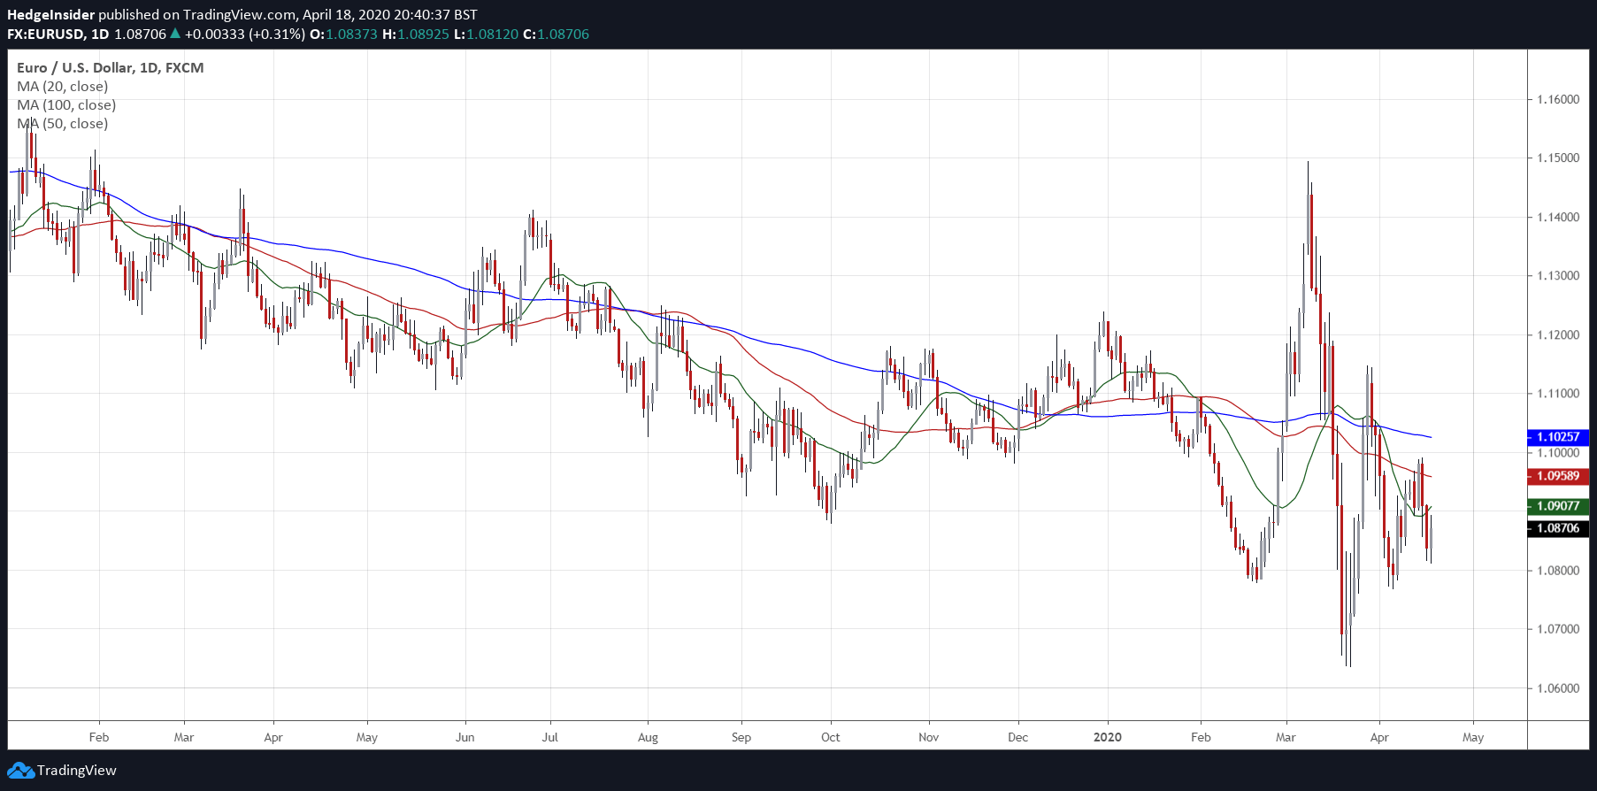Click the TradingView wordmark text
Screen dimensions: 1597x791
(77, 771)
